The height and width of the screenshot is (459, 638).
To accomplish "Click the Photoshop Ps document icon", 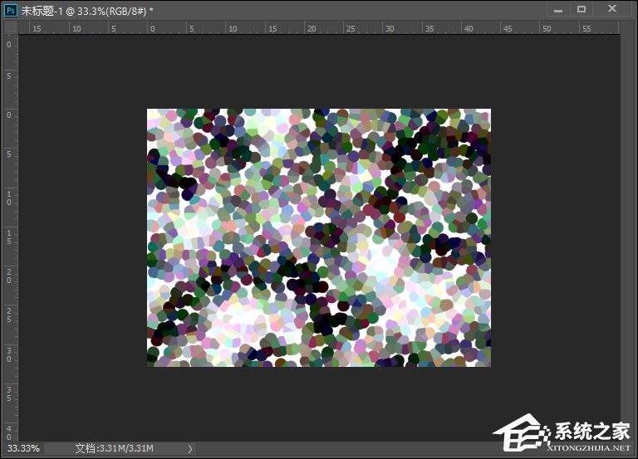I will point(11,11).
